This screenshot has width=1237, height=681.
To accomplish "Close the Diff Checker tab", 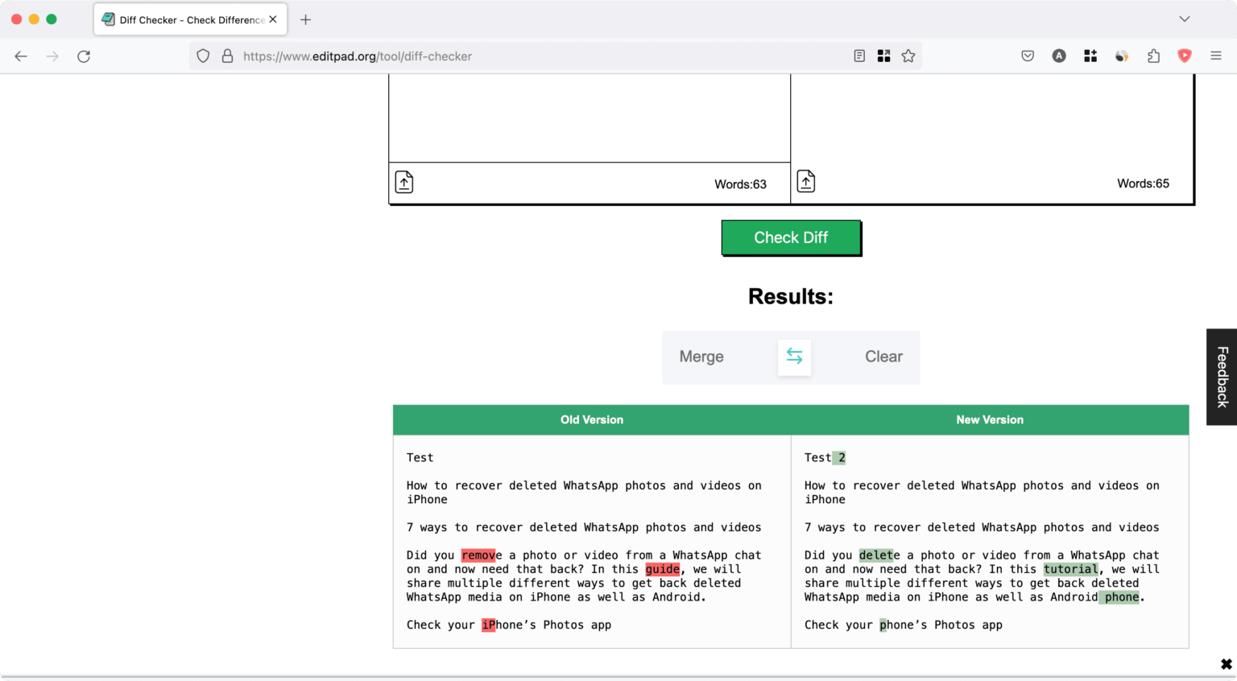I will [x=273, y=19].
